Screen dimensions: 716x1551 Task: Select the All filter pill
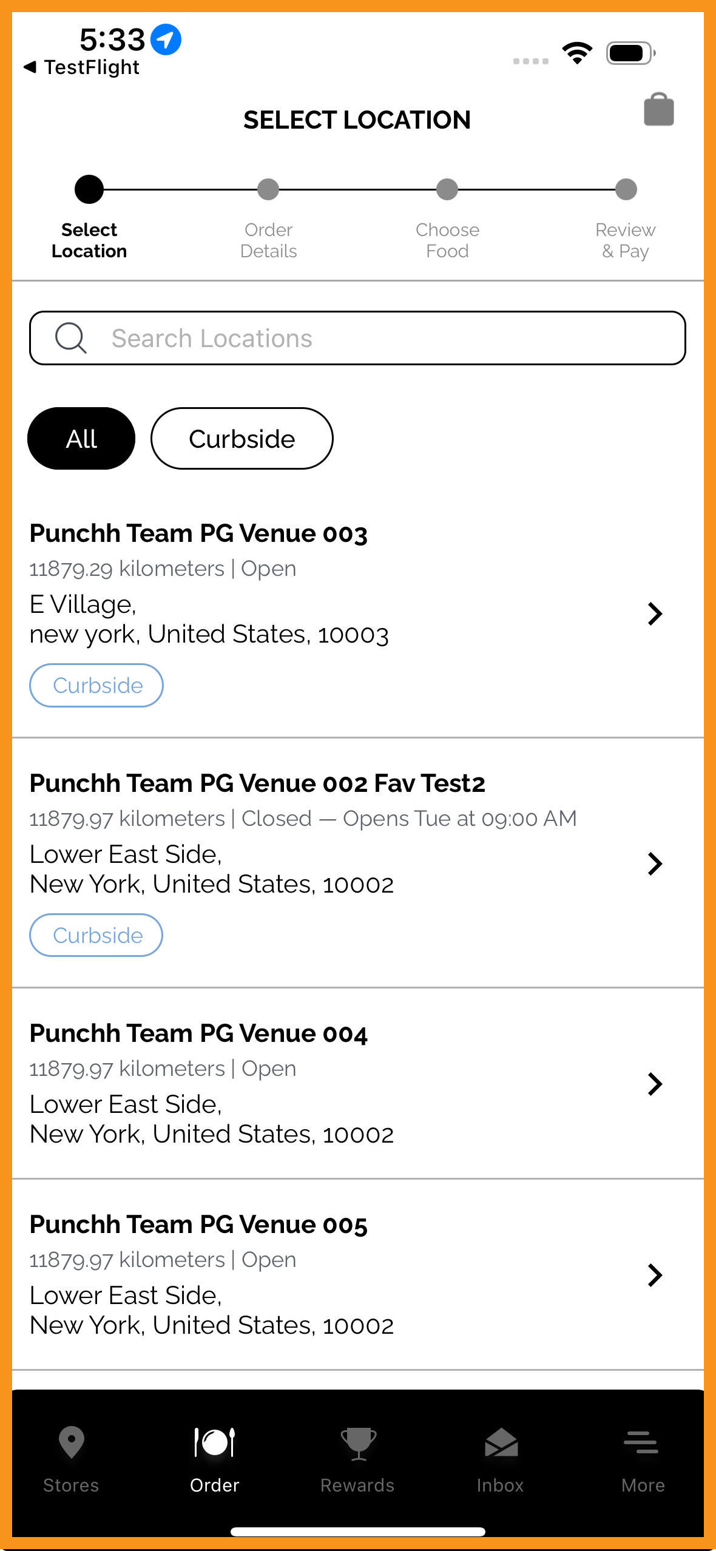tap(81, 438)
